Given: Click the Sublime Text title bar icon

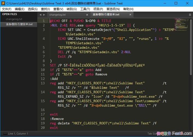Looking at the screenshot, I should [3, 3].
